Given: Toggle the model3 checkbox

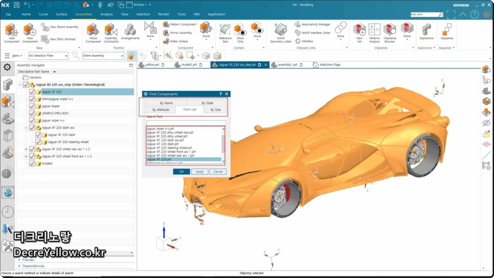Looking at the screenshot, I should point(32,163).
